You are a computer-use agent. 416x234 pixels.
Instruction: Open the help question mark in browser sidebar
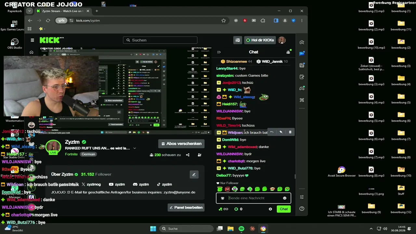click(x=302, y=209)
